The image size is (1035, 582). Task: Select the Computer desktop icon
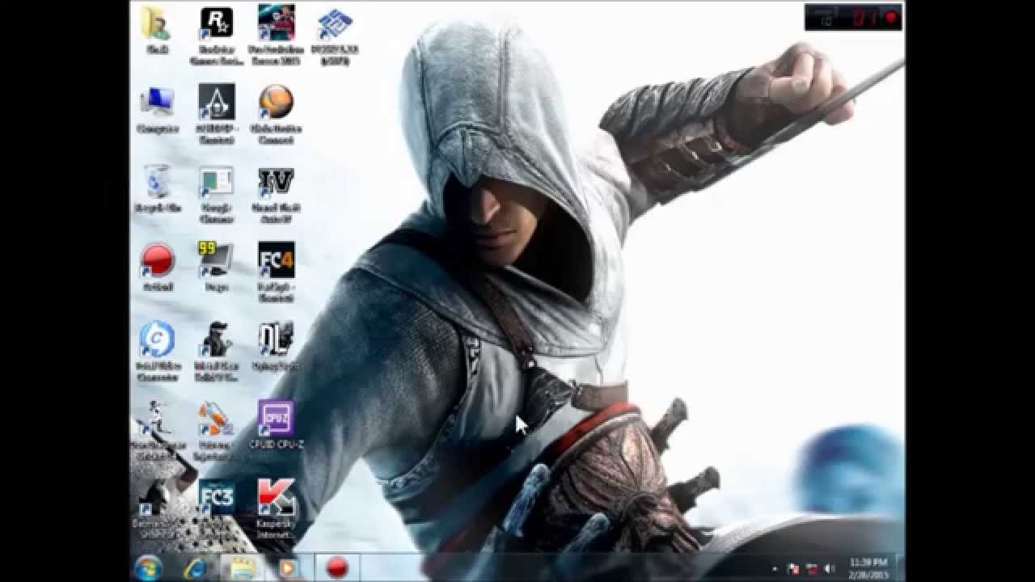click(x=157, y=108)
